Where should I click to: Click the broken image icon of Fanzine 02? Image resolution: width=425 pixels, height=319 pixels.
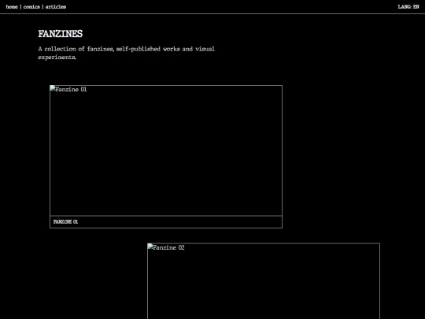[150, 247]
